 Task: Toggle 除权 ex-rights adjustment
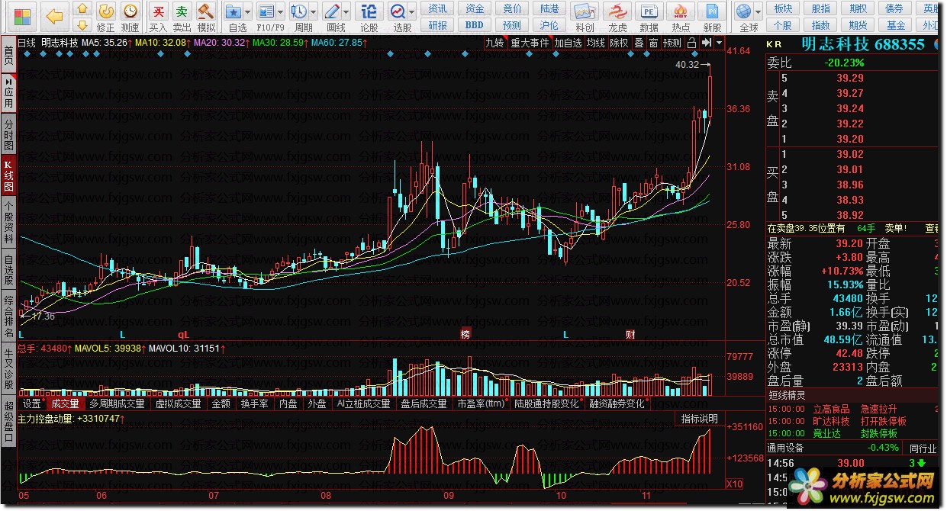(x=619, y=43)
